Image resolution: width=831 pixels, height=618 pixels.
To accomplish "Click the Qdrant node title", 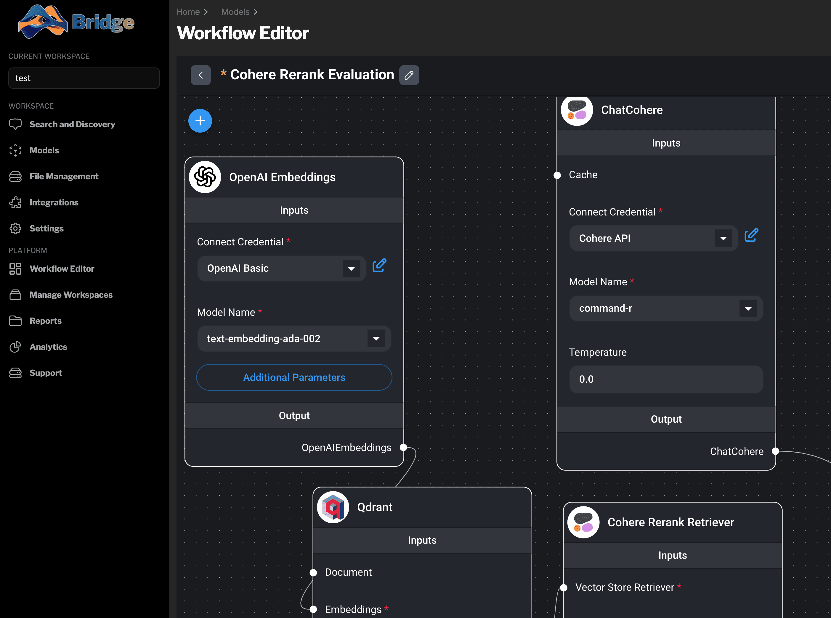I will tap(375, 507).
